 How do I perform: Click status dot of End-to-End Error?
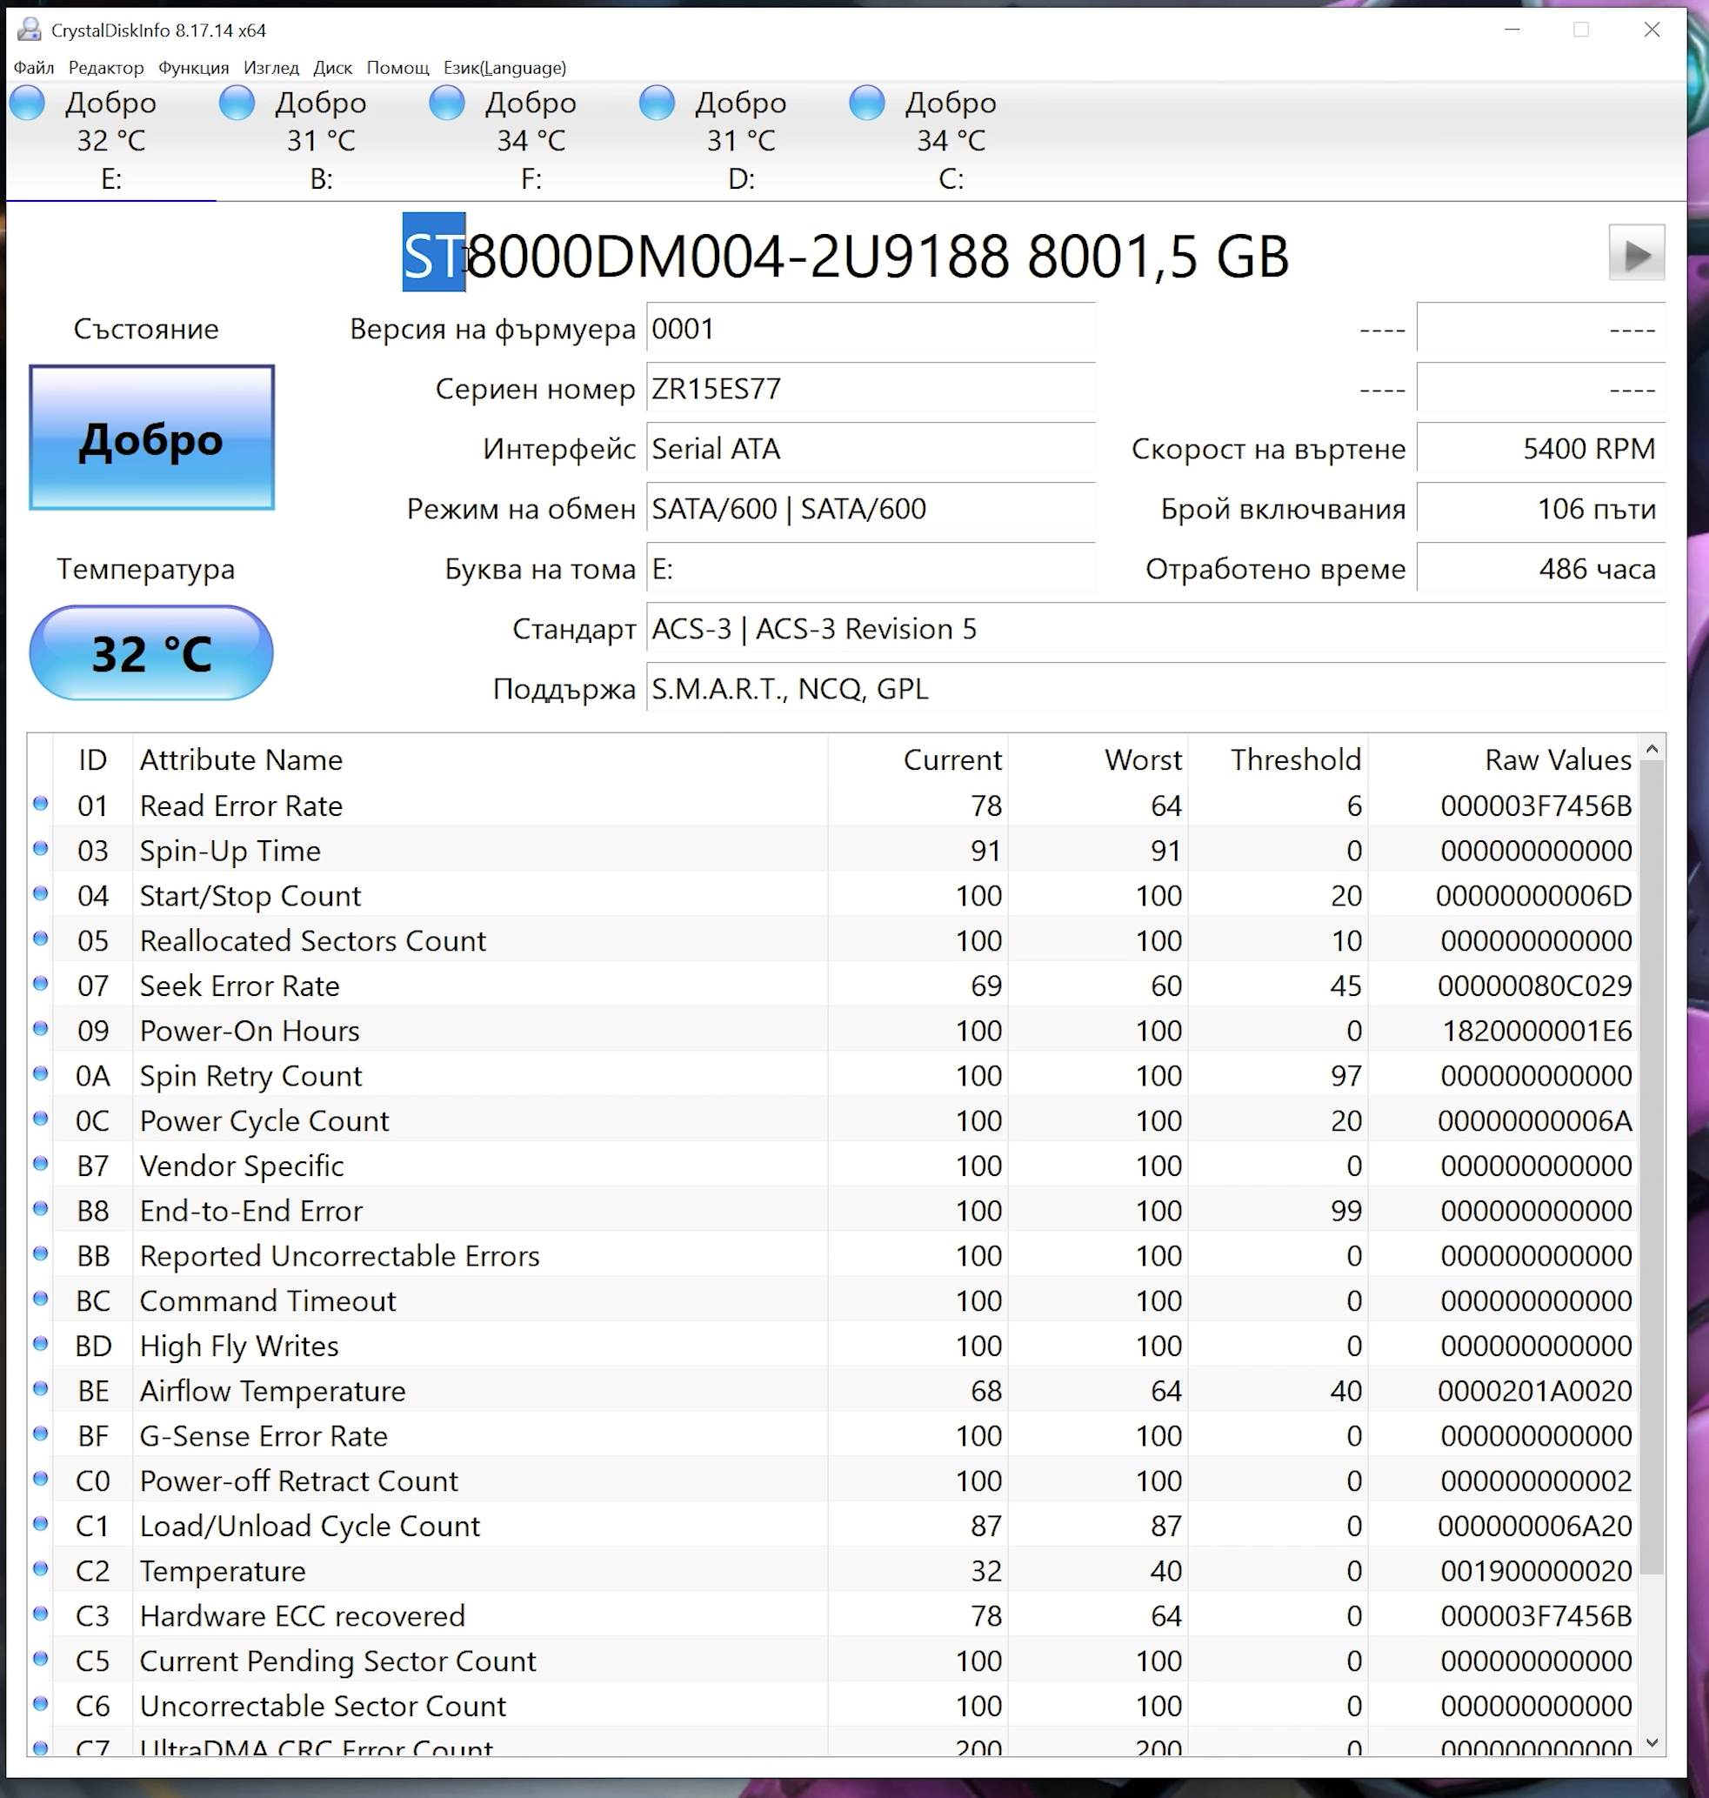40,1207
